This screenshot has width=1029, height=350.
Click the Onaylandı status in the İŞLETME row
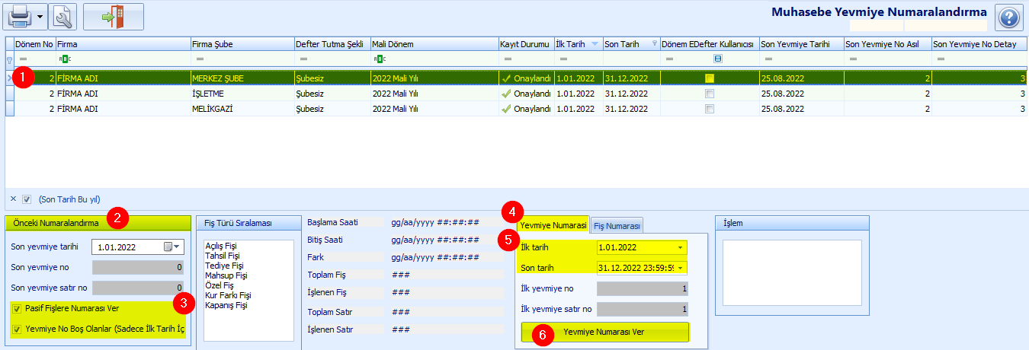pyautogui.click(x=526, y=94)
